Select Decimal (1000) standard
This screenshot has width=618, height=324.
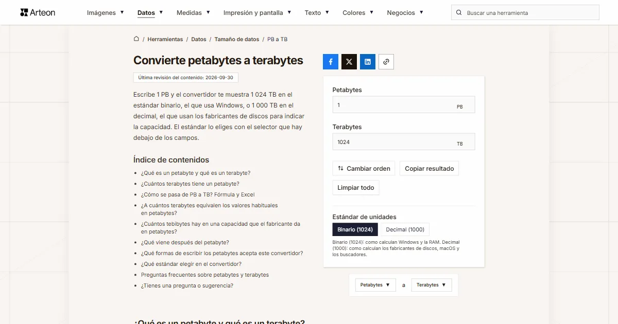point(405,229)
